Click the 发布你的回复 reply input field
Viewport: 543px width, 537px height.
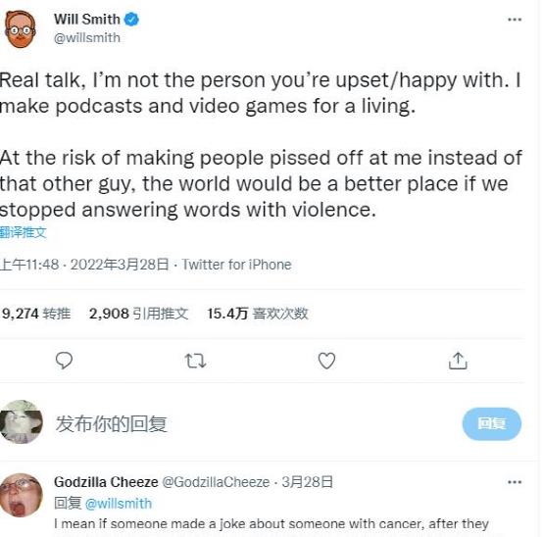click(255, 423)
